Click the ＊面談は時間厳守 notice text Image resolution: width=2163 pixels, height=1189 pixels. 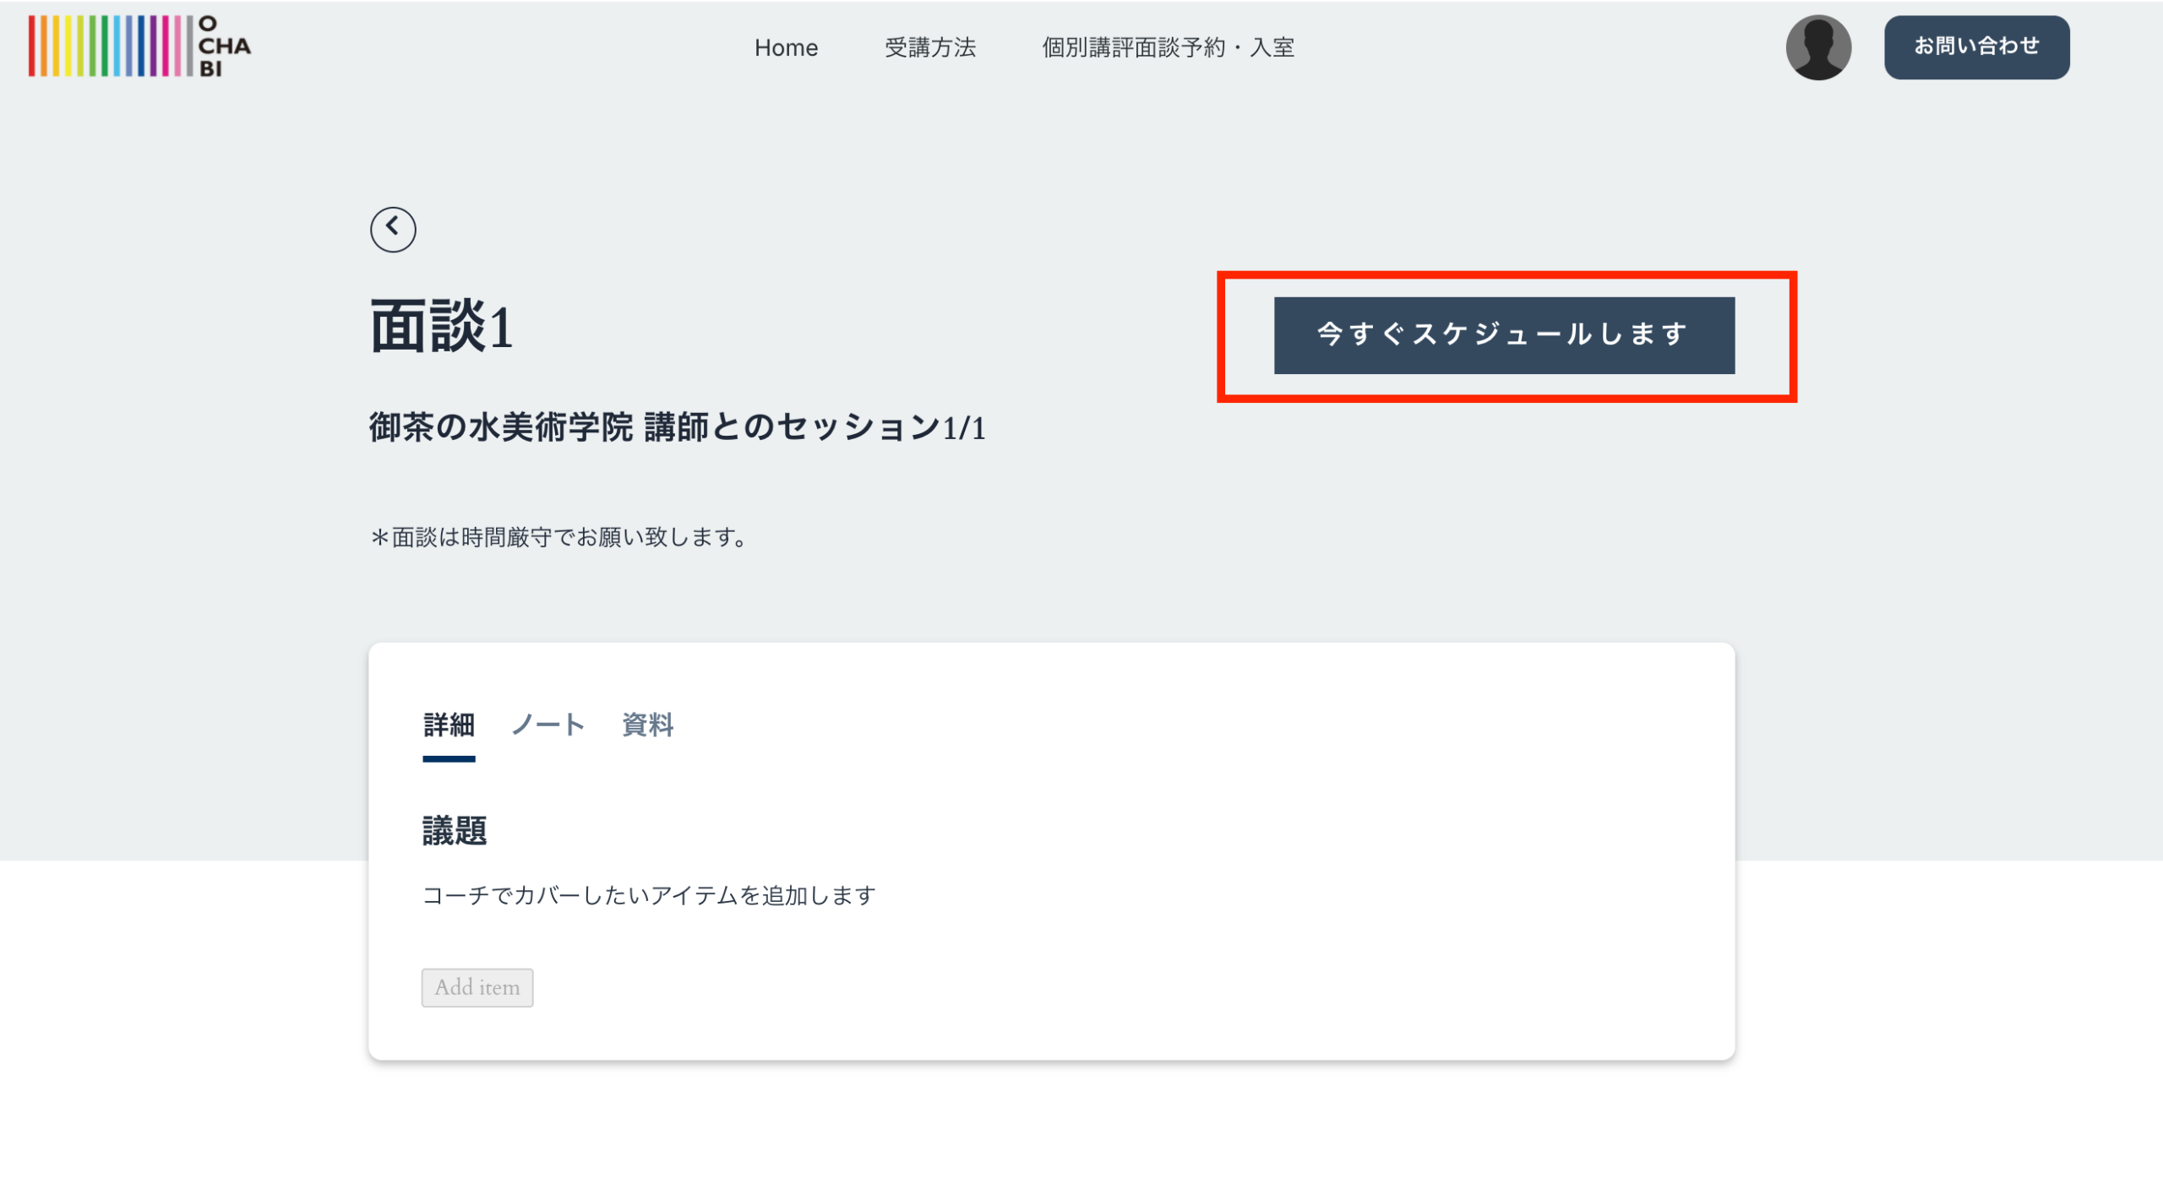click(x=559, y=537)
